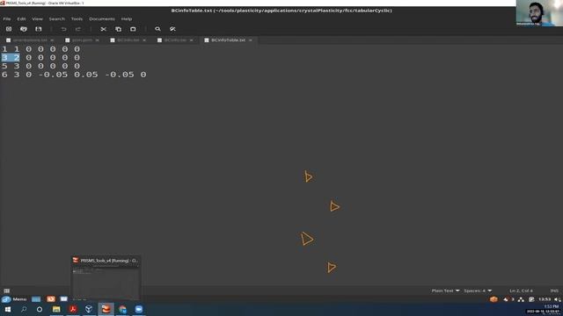Click the guest network tray icon
563x316 pixels.
(x=521, y=299)
